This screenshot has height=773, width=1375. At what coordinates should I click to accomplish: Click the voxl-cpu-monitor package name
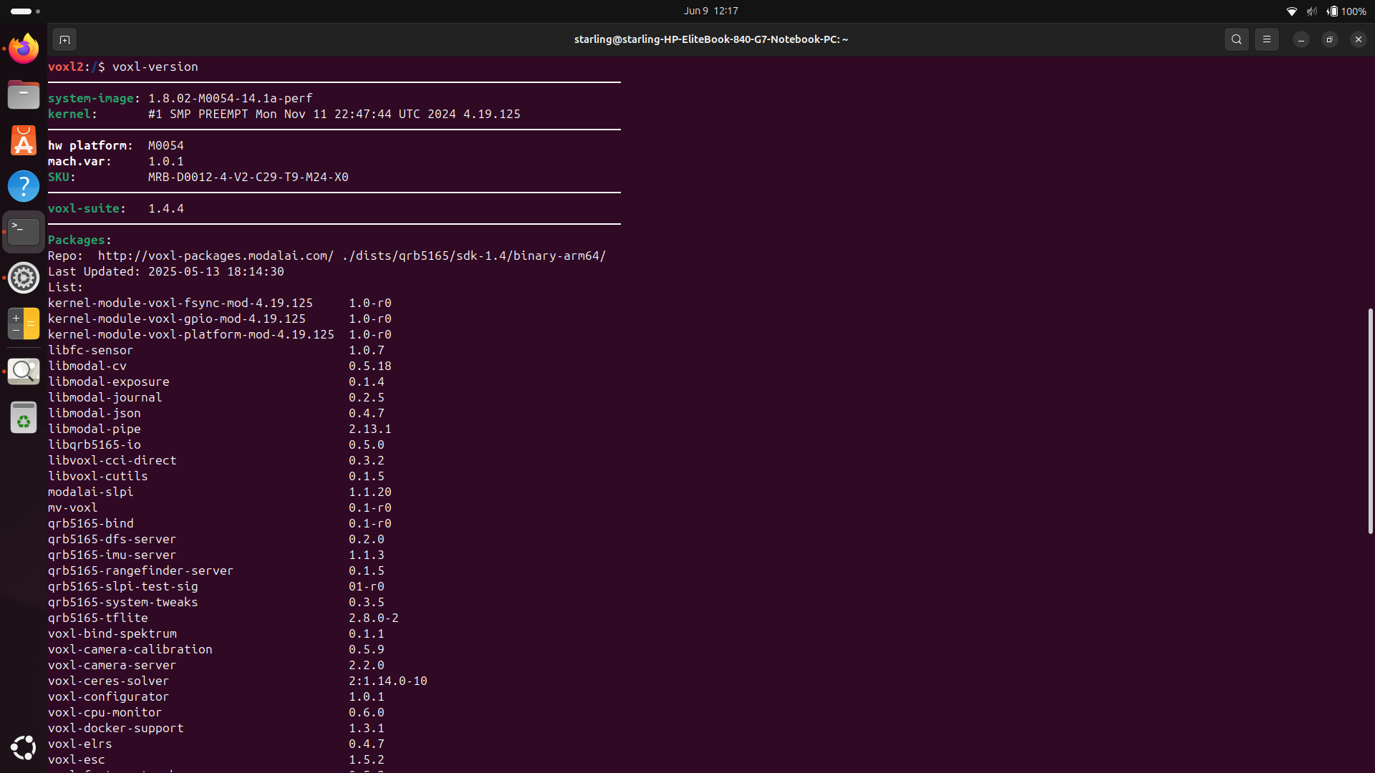(105, 712)
